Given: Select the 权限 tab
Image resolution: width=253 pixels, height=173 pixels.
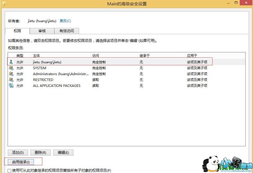Looking at the screenshot, I should pos(17,31).
